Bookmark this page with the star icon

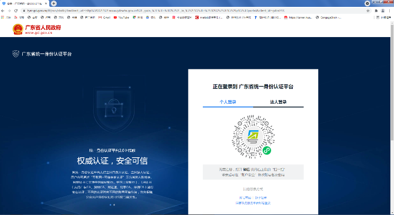point(368,11)
